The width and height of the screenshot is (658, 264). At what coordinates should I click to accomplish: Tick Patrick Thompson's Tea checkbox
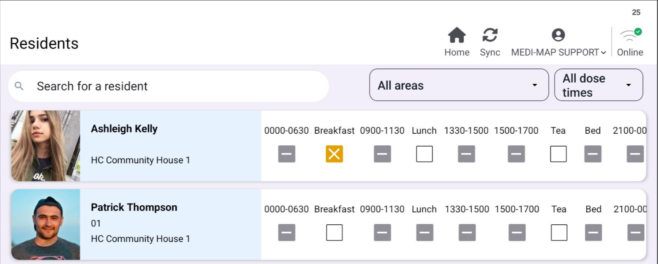(x=559, y=233)
